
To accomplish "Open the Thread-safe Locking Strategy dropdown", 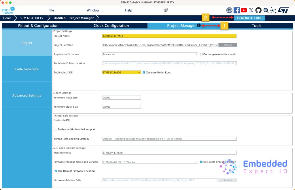I will (x=169, y=139).
